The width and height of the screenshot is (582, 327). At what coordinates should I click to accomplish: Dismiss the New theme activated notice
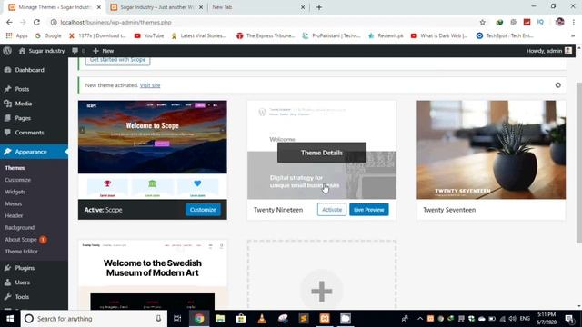[x=557, y=85]
